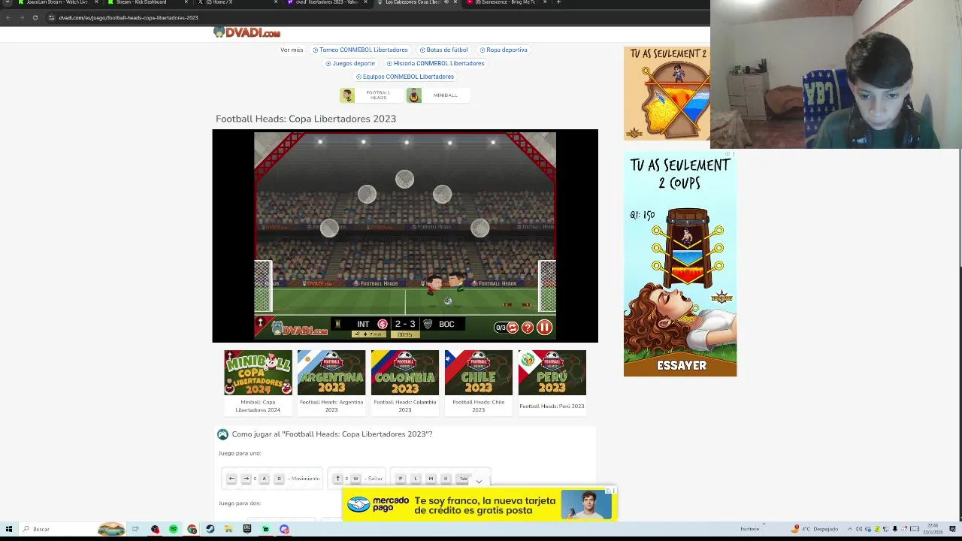Image resolution: width=962 pixels, height=541 pixels.
Task: Open the Windows Start menu
Action: pyautogui.click(x=9, y=529)
